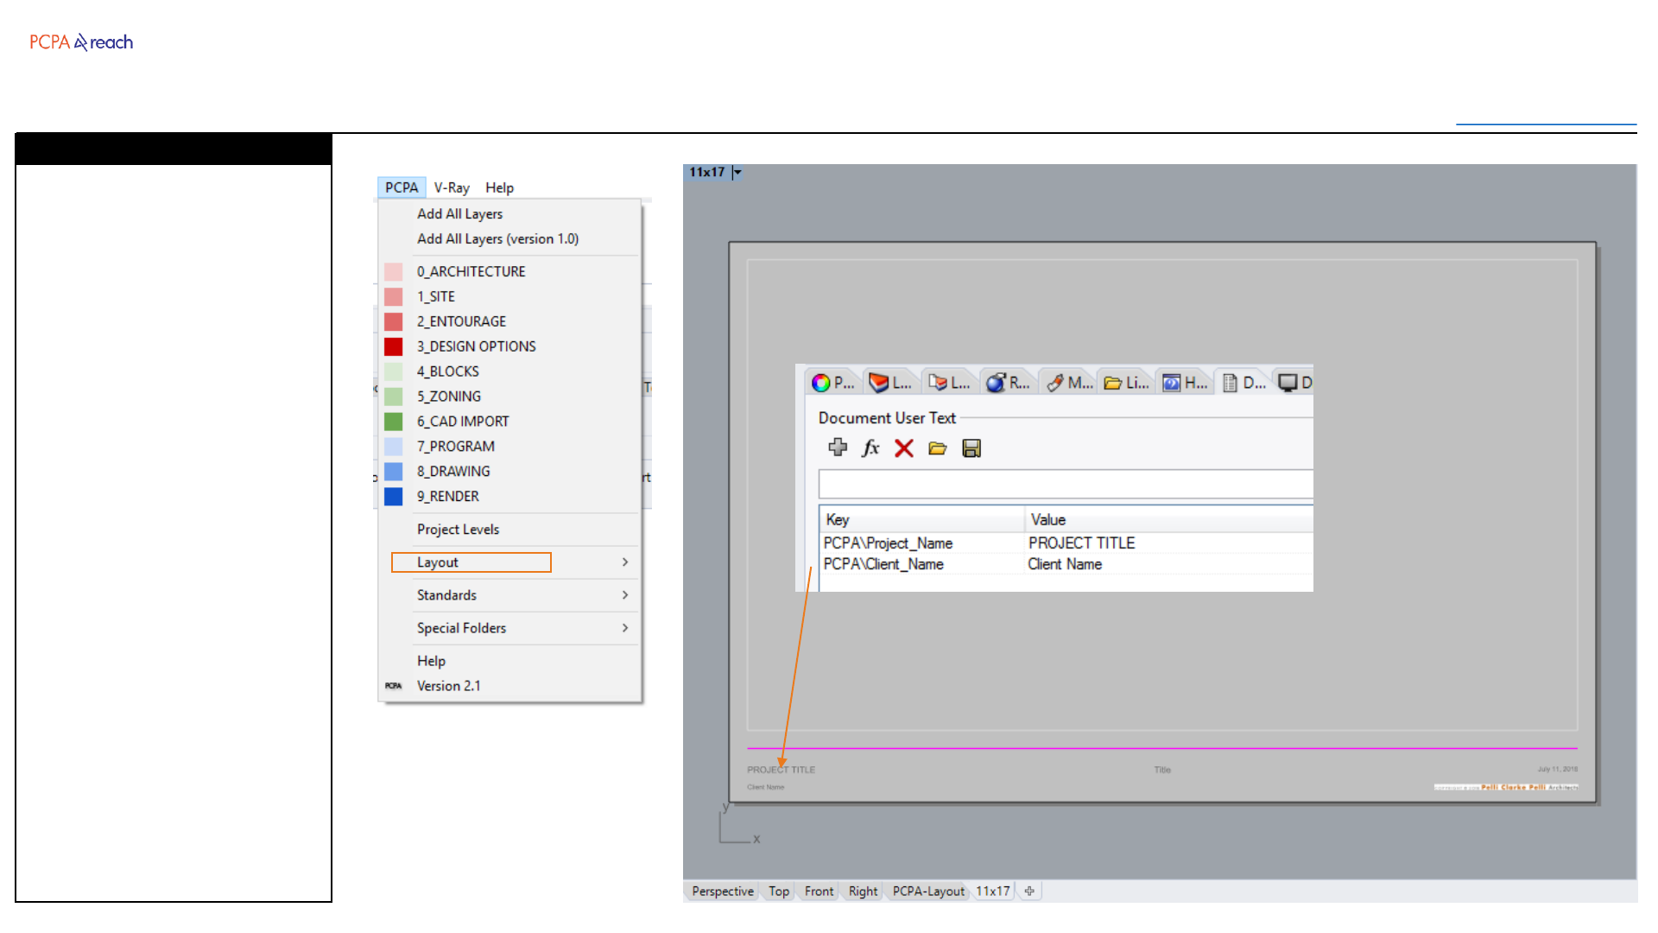Screen dimensions: 1658x933
Task: Open the color wheel Properties panel tab
Action: (x=832, y=383)
